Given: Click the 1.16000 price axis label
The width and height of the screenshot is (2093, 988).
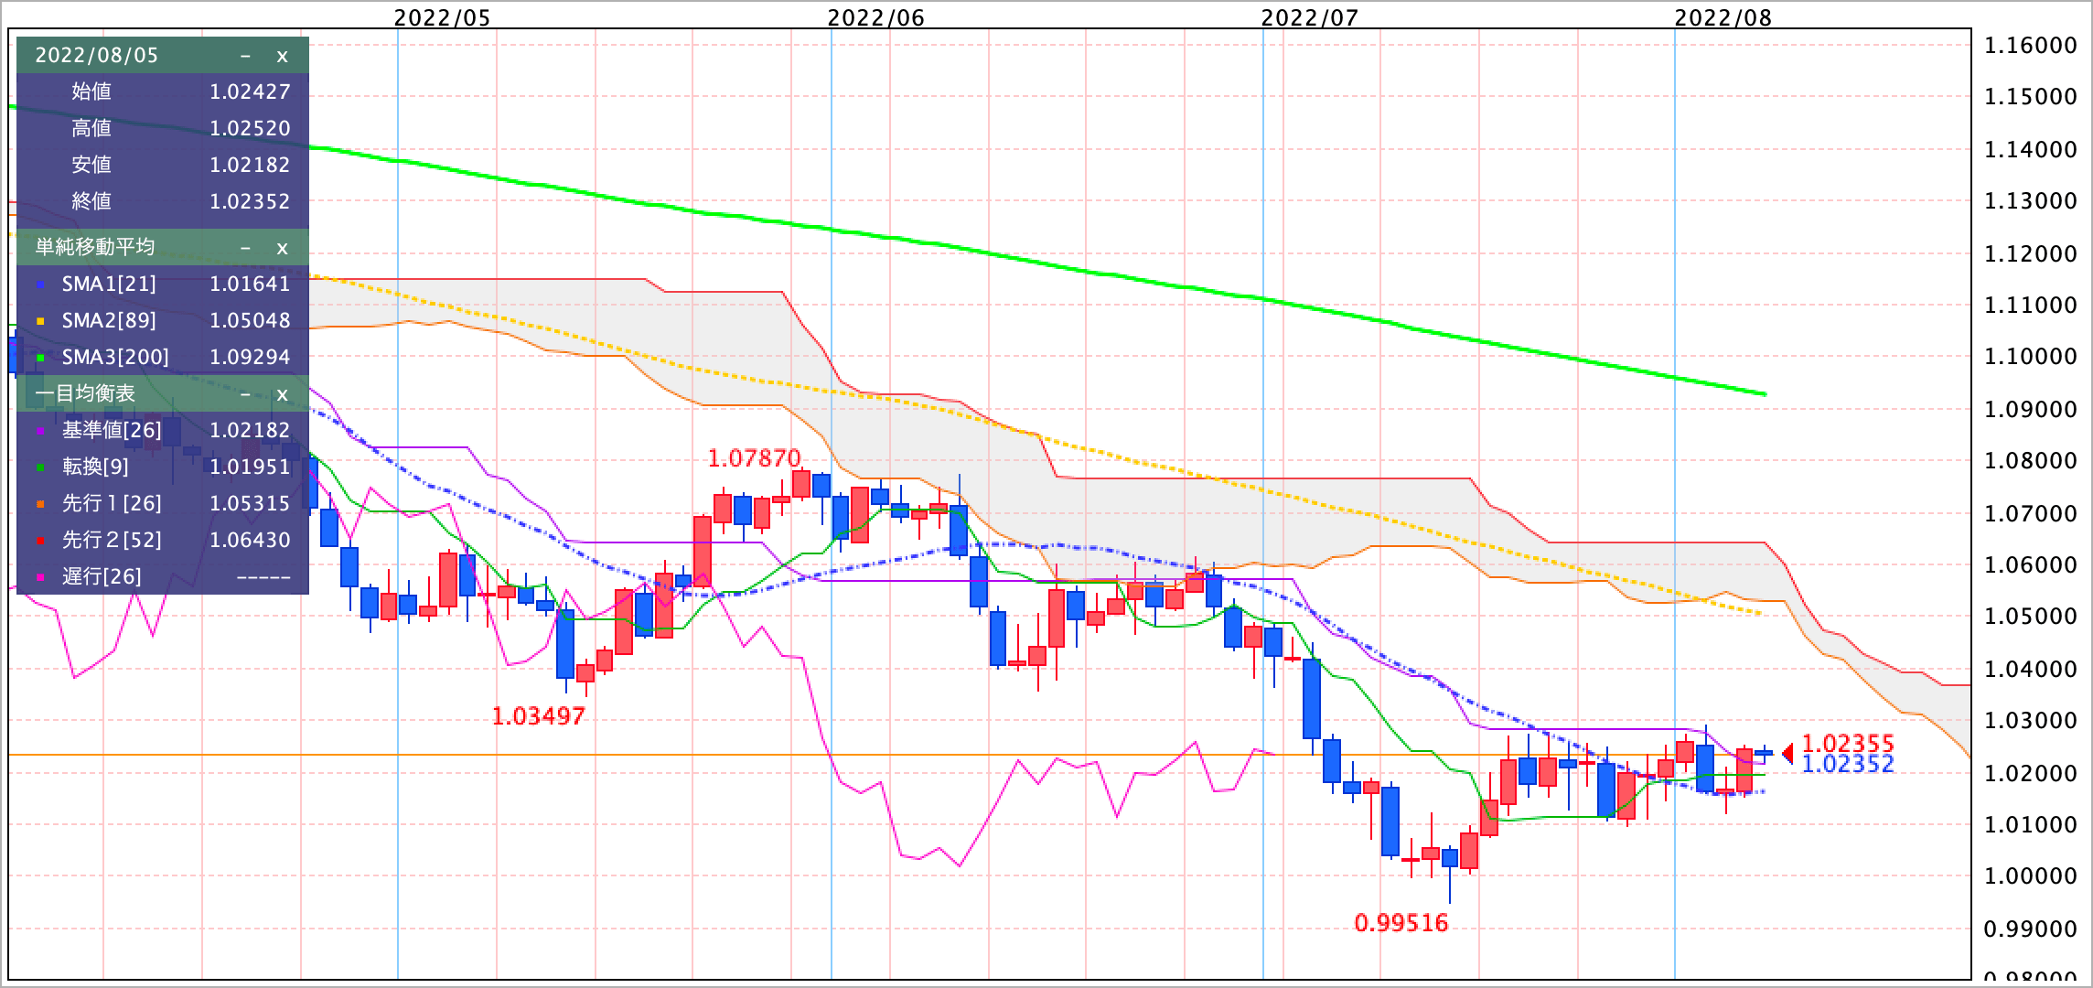Looking at the screenshot, I should tap(2031, 46).
